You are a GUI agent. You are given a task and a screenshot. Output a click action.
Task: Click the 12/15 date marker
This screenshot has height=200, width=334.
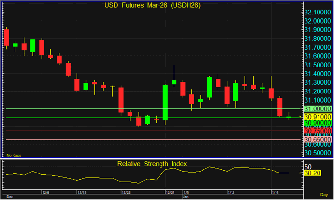click(x=82, y=192)
